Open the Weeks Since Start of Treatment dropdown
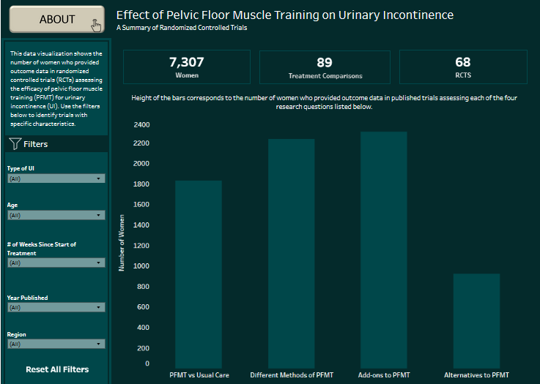Screen dimensions: 540x384 click(x=56, y=263)
